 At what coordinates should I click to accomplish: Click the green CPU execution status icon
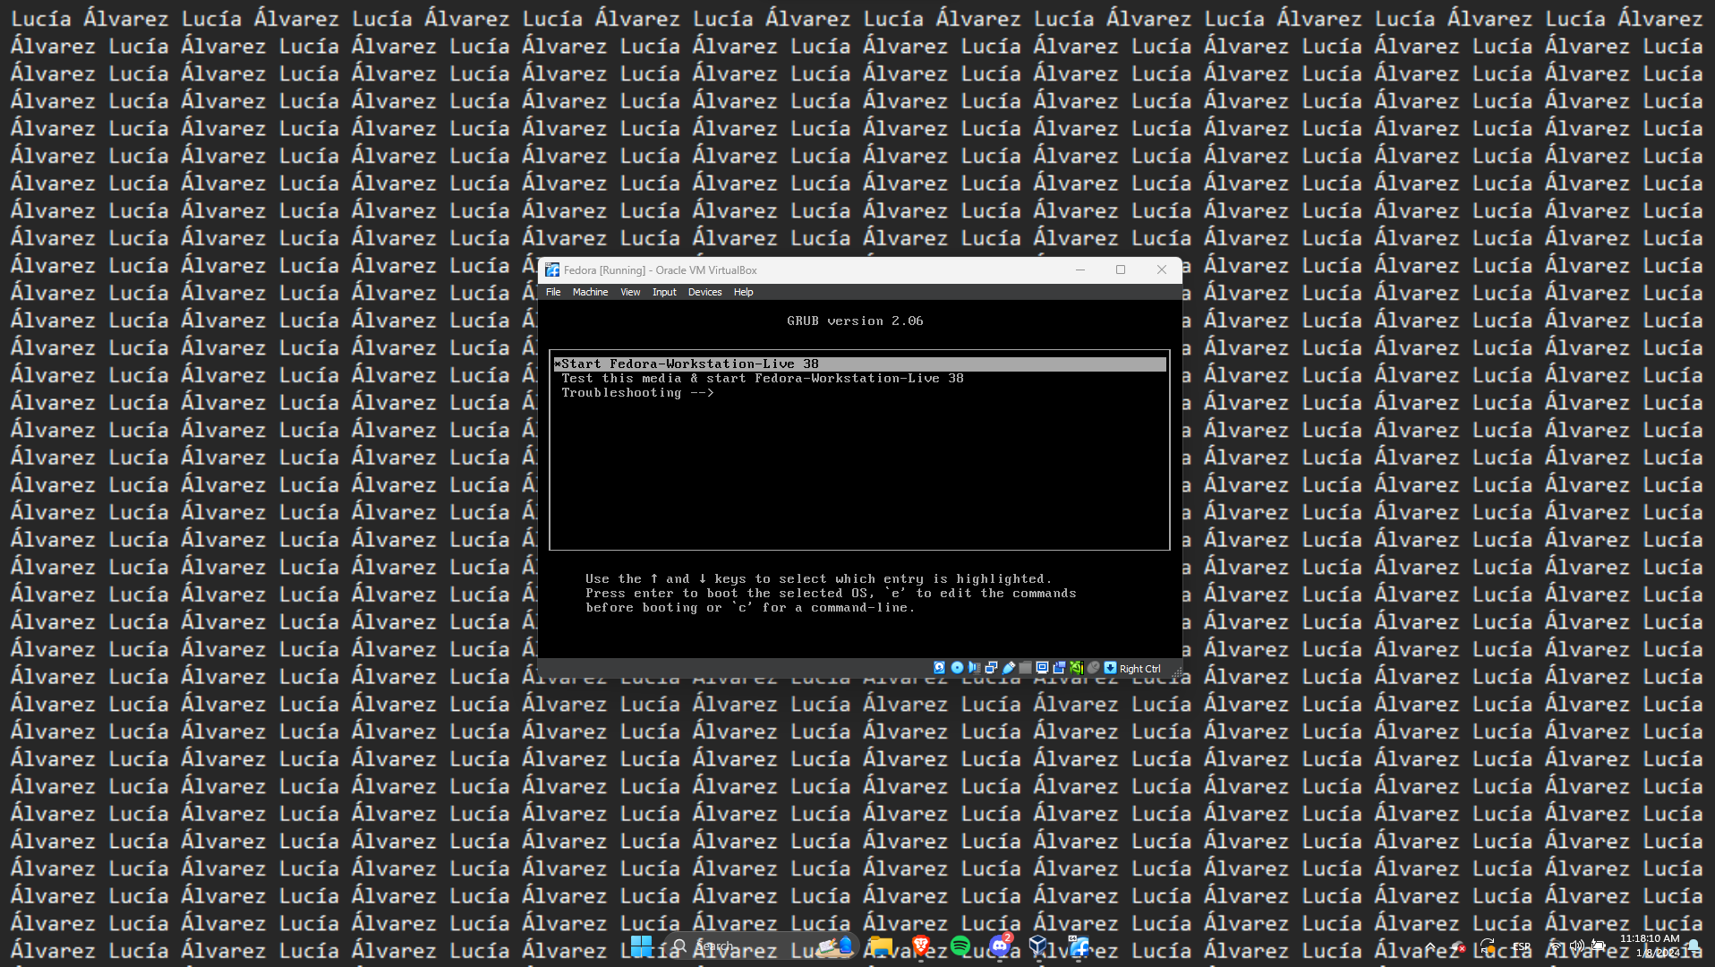tap(1076, 668)
